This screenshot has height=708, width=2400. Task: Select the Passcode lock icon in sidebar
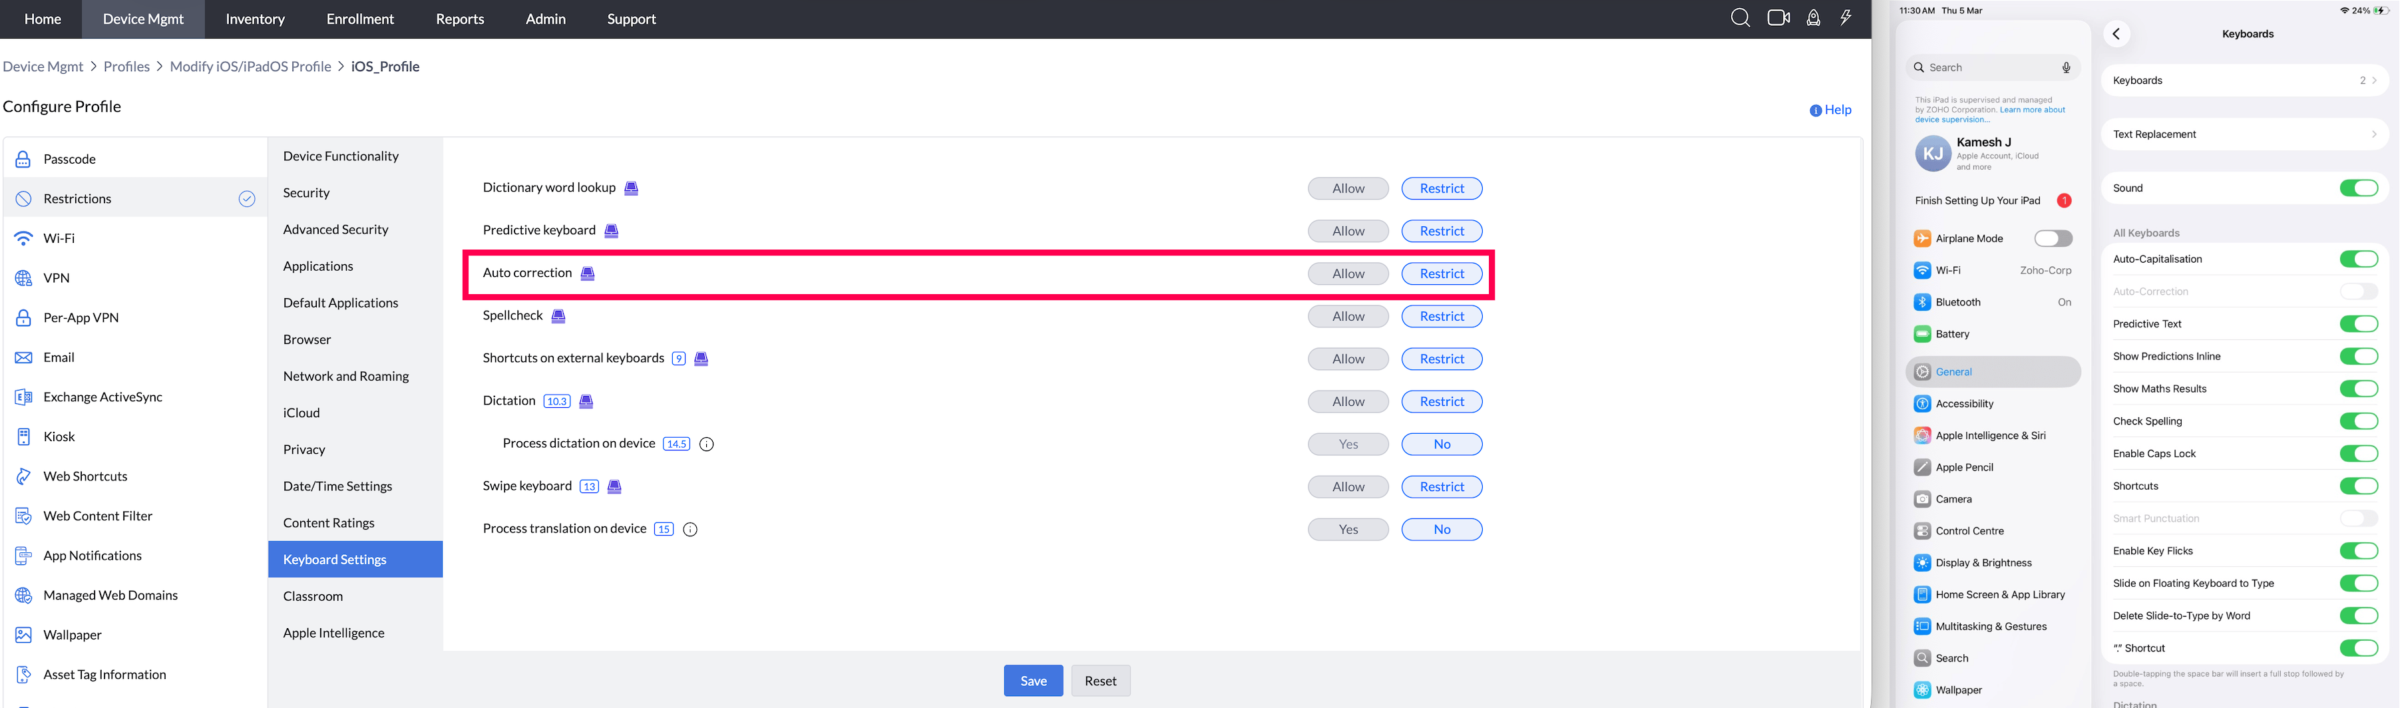[23, 159]
